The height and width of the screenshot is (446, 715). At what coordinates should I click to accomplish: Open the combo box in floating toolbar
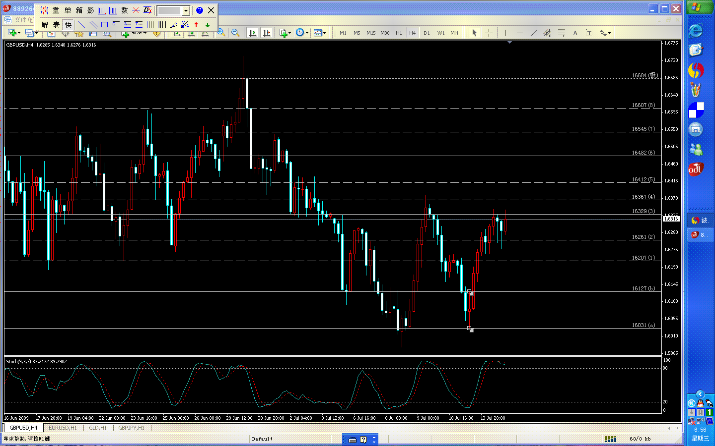tap(173, 10)
